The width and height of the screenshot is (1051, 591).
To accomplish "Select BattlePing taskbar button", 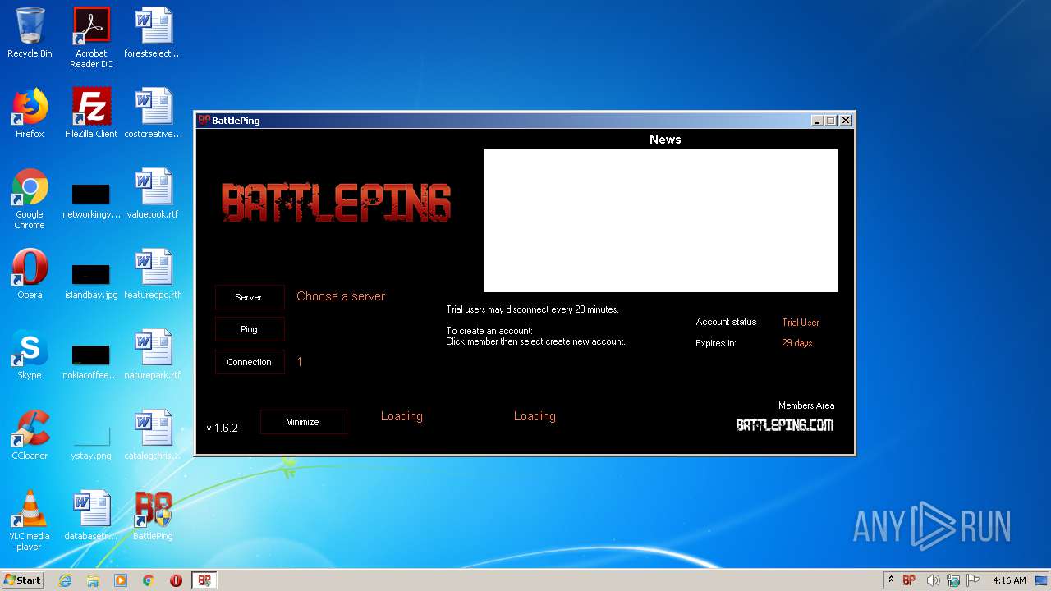I will [x=204, y=580].
